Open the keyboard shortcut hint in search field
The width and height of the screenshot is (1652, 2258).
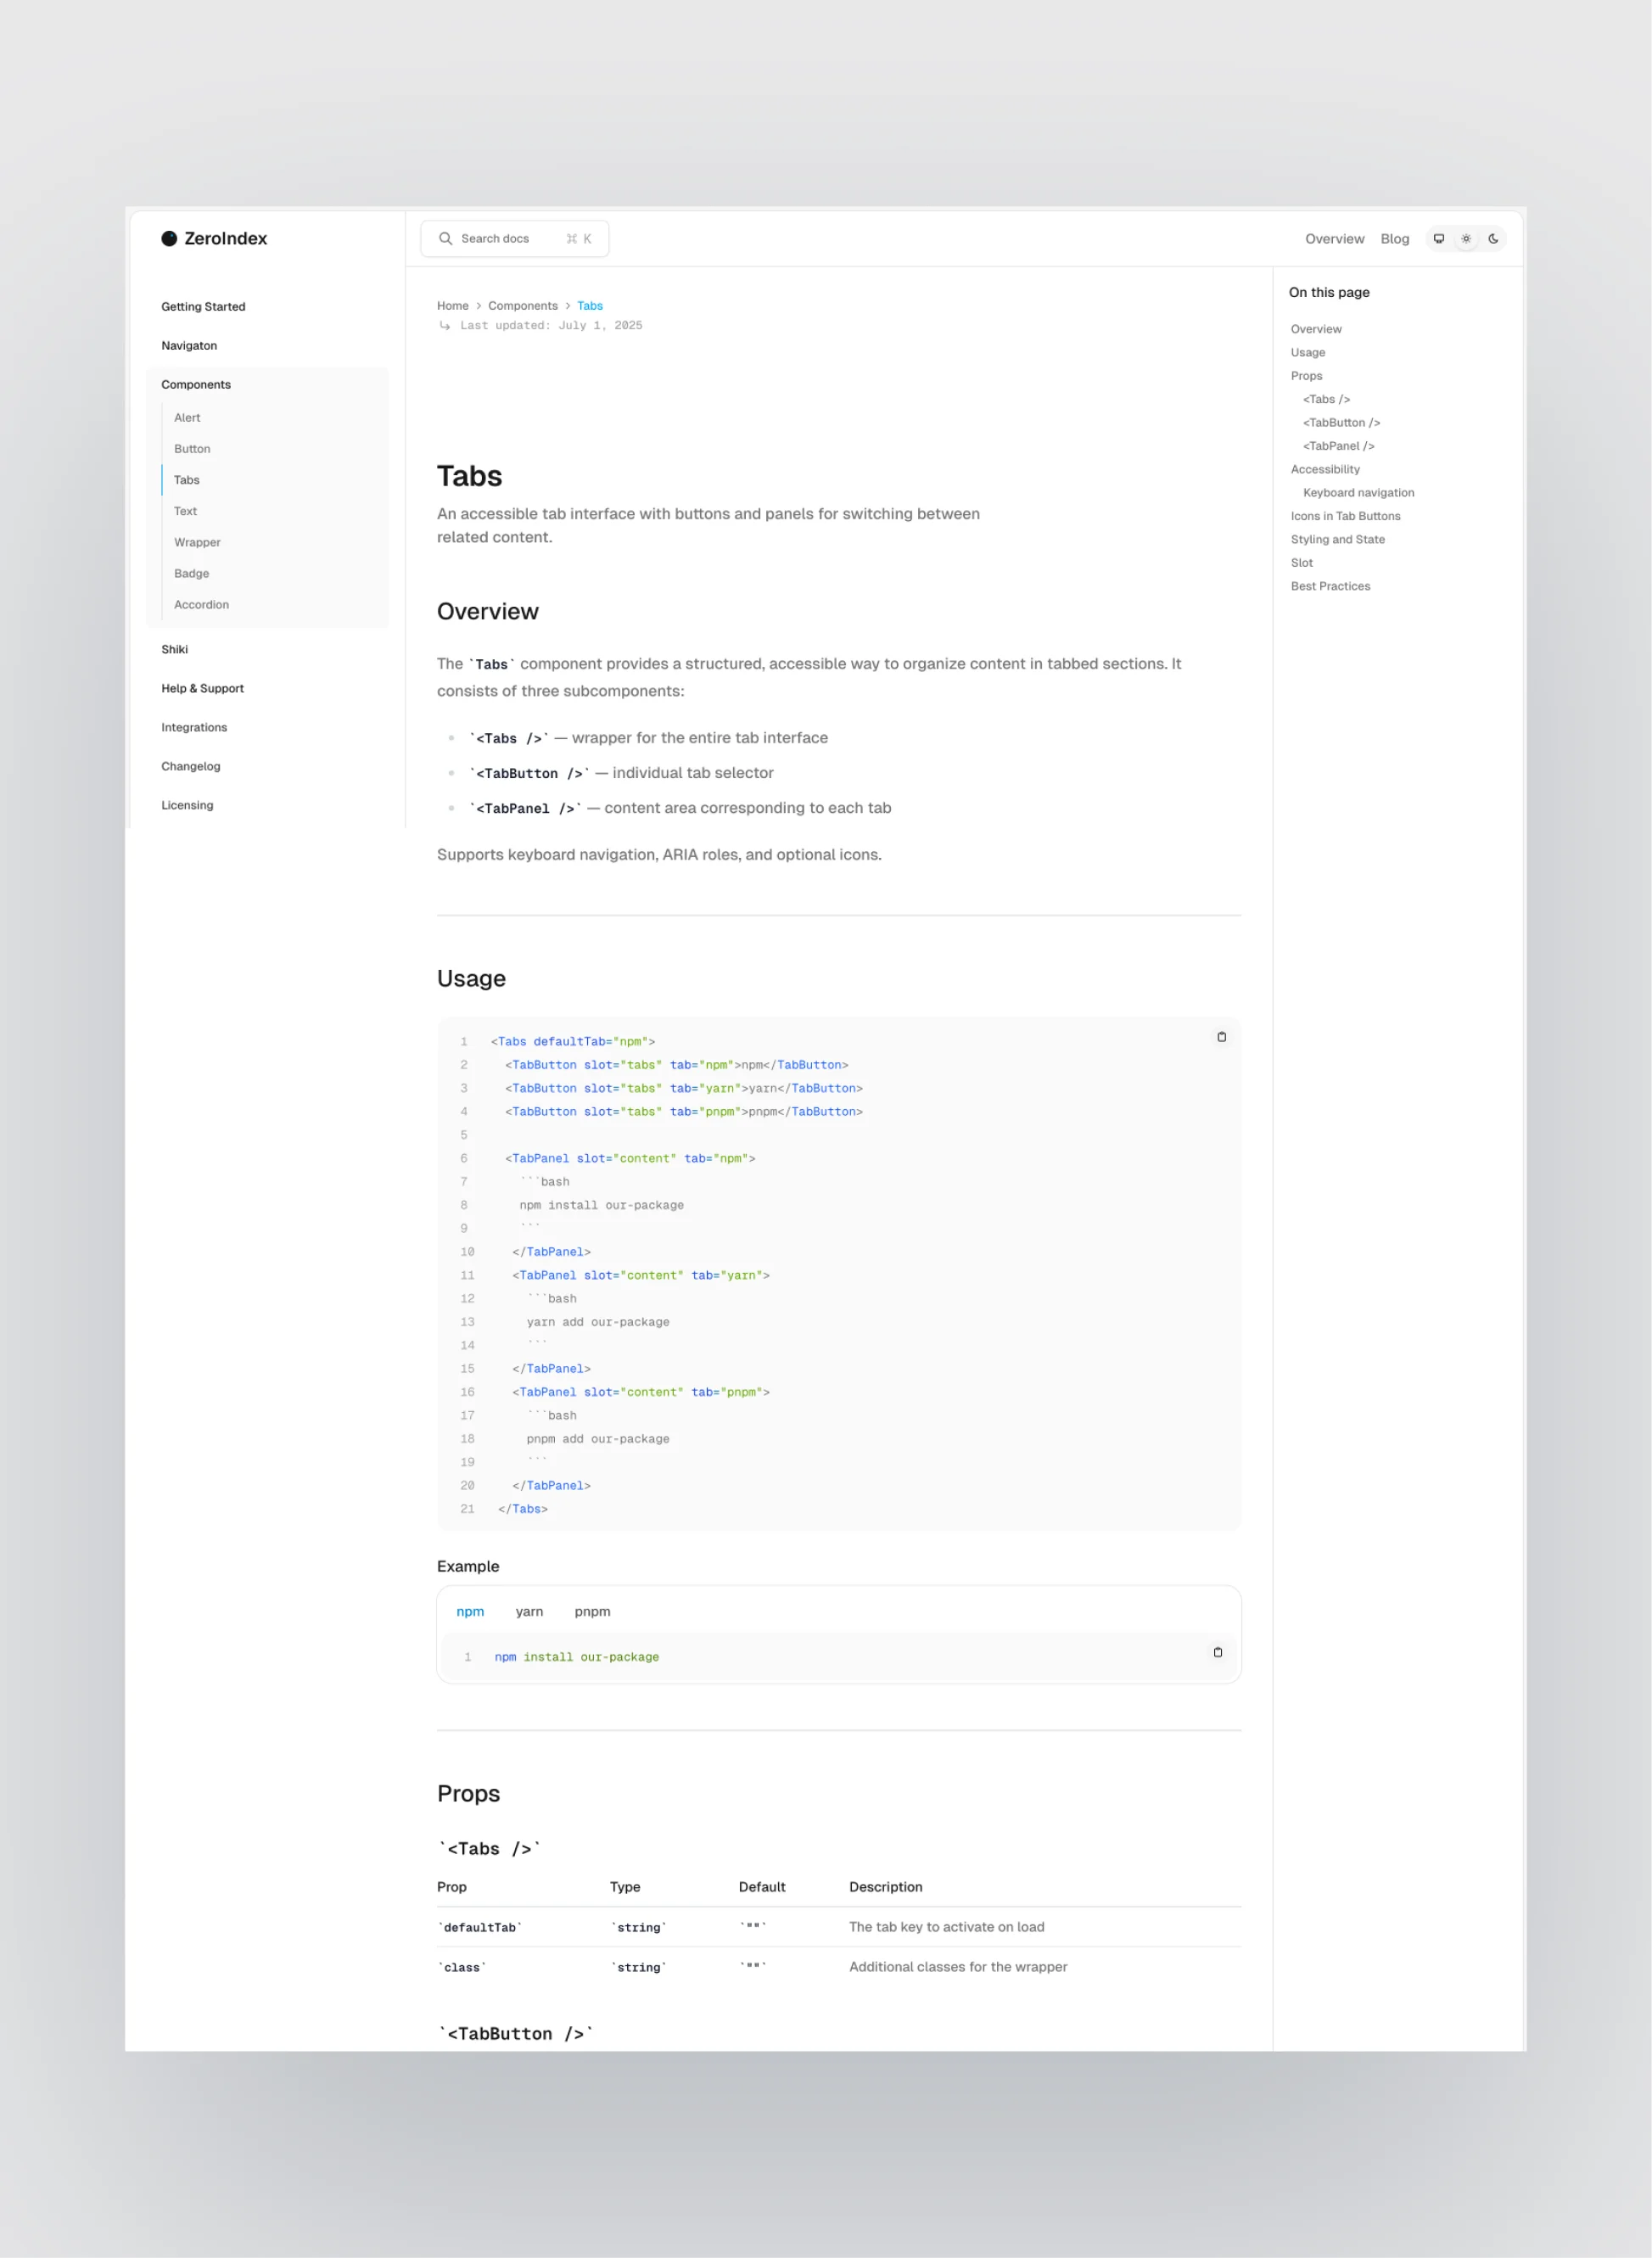click(578, 238)
